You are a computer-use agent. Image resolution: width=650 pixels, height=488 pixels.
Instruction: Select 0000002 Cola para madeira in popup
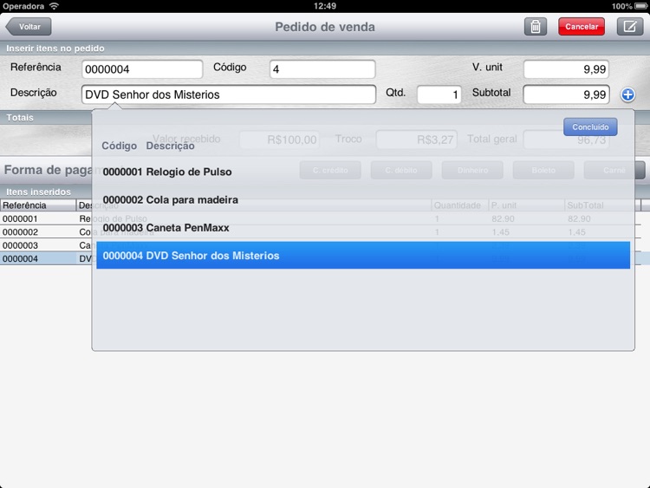[x=363, y=200]
